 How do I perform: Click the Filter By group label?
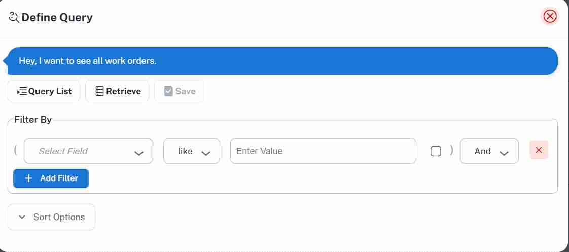(33, 120)
